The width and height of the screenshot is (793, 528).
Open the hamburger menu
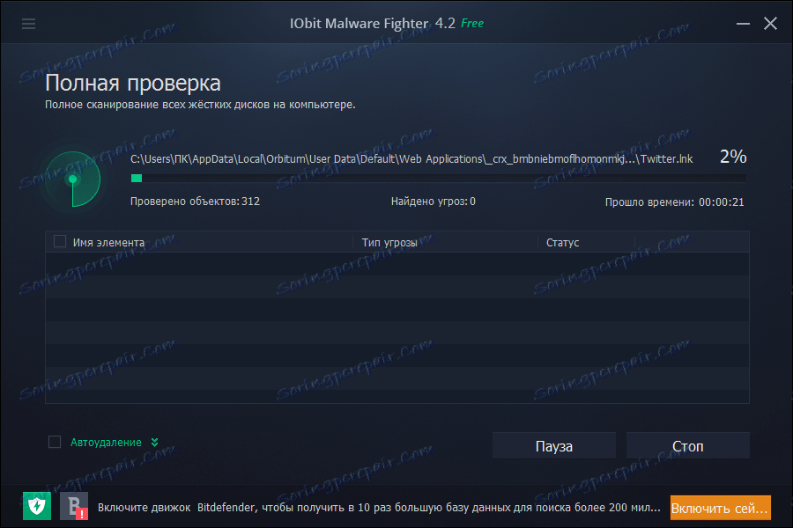pyautogui.click(x=28, y=24)
